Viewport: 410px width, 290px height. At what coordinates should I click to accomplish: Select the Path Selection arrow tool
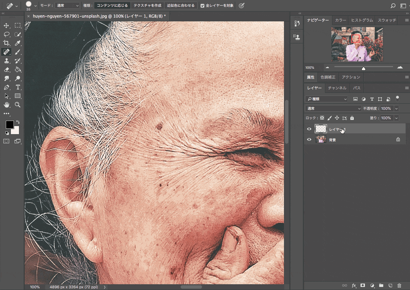(x=6, y=96)
